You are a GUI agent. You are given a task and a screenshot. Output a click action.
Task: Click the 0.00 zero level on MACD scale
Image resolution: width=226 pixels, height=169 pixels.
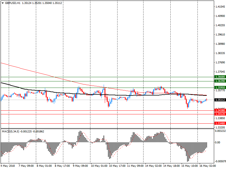point(218,143)
